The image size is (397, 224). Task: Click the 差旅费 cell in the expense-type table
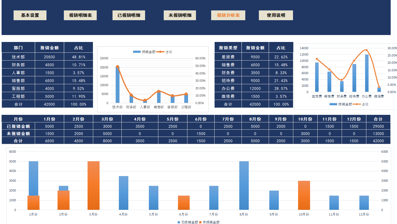click(229, 57)
